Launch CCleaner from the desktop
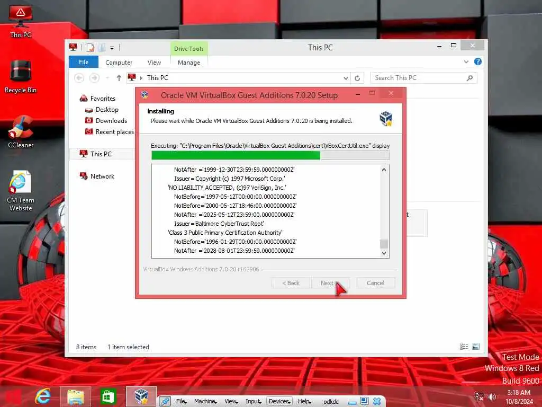The height and width of the screenshot is (407, 542). pyautogui.click(x=21, y=132)
